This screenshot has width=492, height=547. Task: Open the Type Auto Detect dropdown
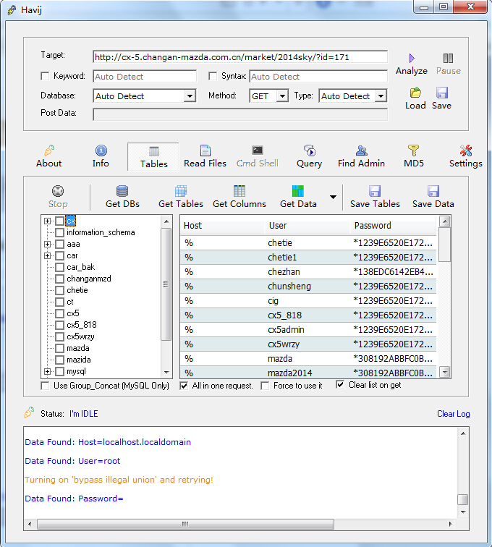point(381,96)
